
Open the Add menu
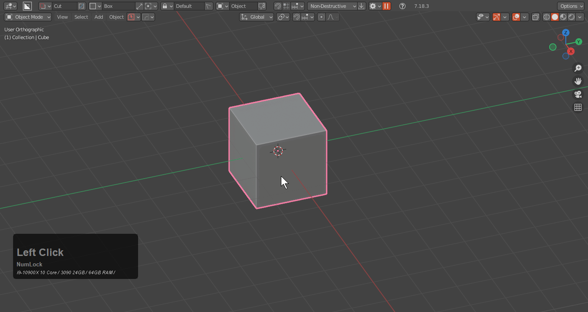pos(99,17)
